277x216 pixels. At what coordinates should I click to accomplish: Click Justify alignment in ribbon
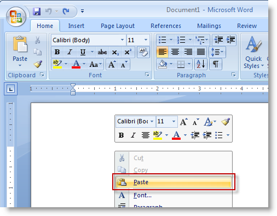pyautogui.click(x=201, y=52)
